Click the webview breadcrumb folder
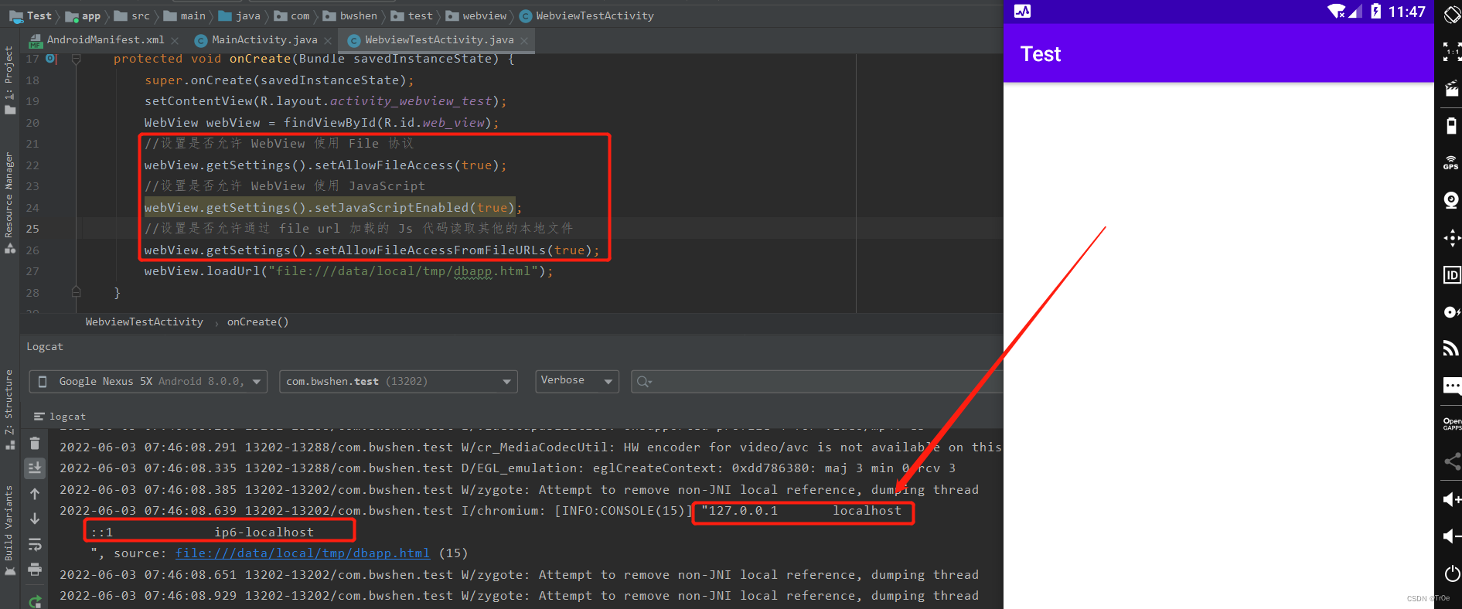1462x609 pixels. pyautogui.click(x=476, y=15)
